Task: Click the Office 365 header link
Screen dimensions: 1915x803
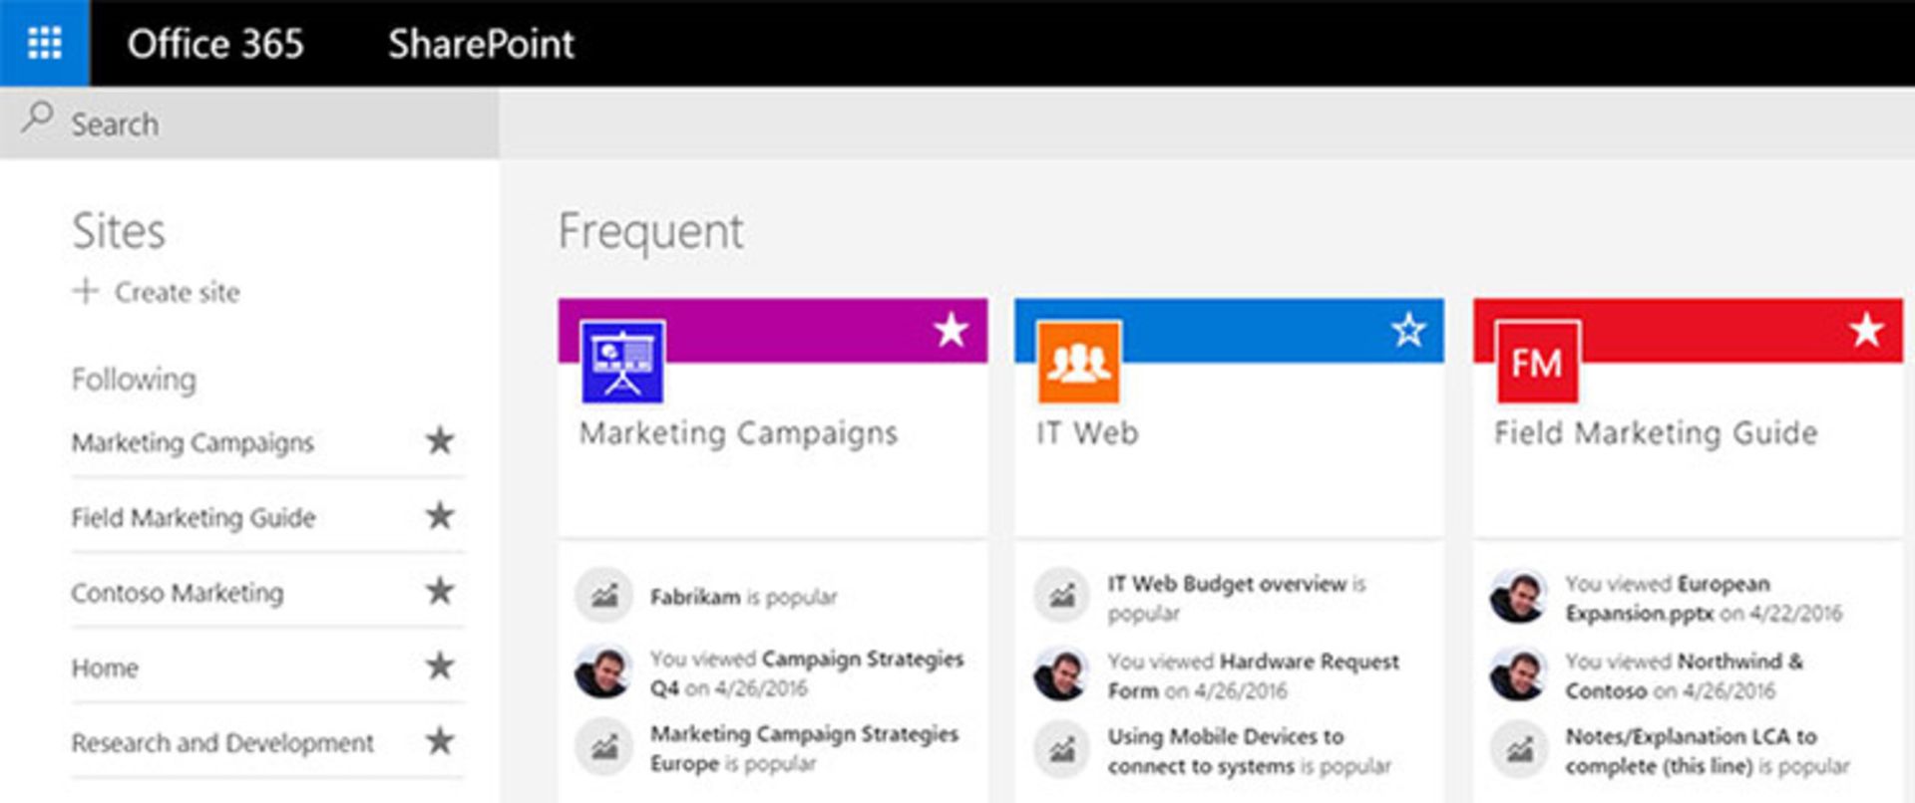Action: pyautogui.click(x=215, y=44)
